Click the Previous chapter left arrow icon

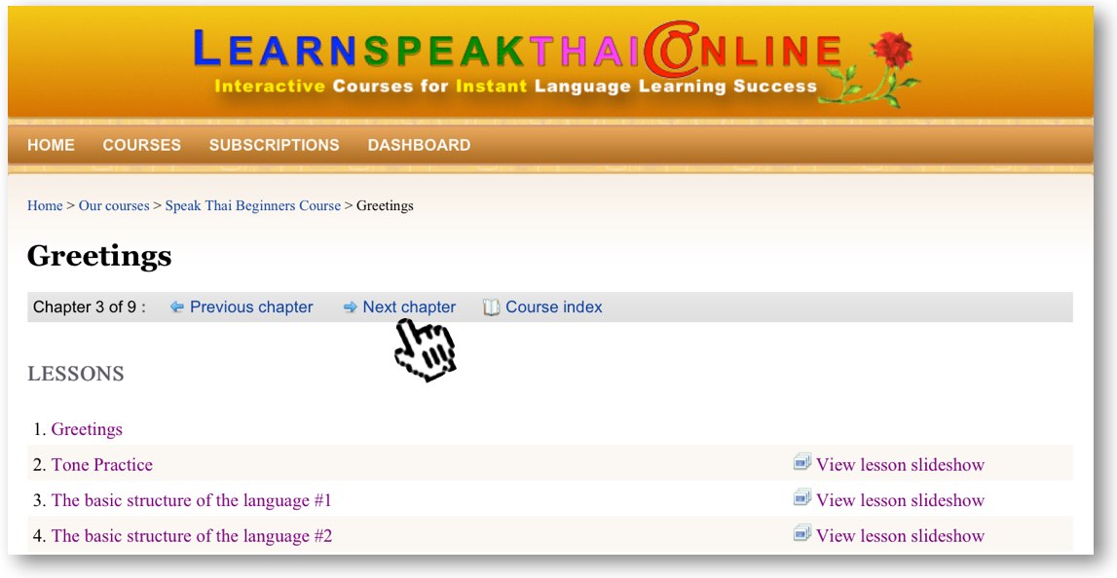[x=177, y=307]
